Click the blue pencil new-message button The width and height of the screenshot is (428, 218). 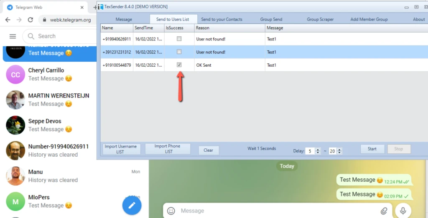[x=132, y=205]
